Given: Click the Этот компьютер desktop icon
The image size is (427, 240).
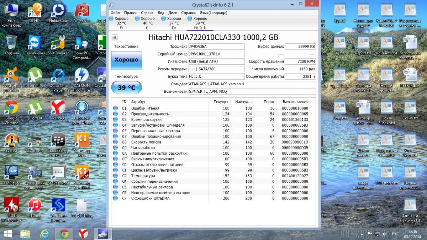Looking at the screenshot, I should [x=11, y=15].
